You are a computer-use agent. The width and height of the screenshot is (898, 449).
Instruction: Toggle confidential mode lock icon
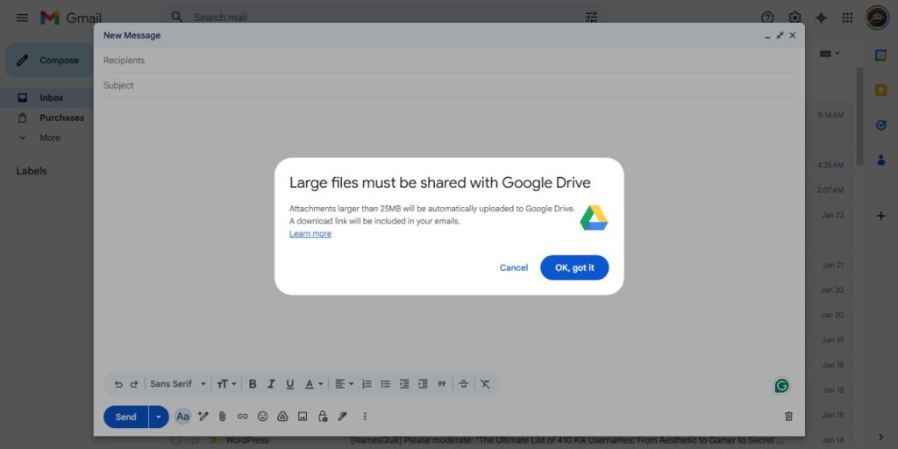coord(323,417)
